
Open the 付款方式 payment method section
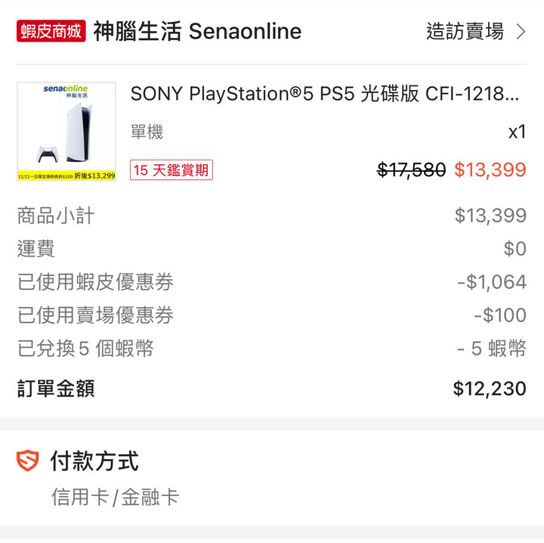pyautogui.click(x=94, y=461)
